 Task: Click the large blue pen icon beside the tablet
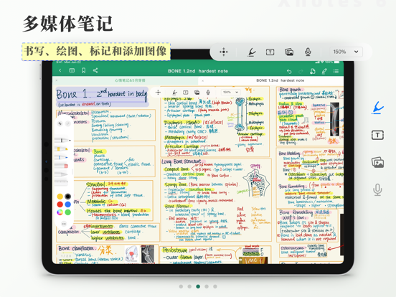point(377,108)
